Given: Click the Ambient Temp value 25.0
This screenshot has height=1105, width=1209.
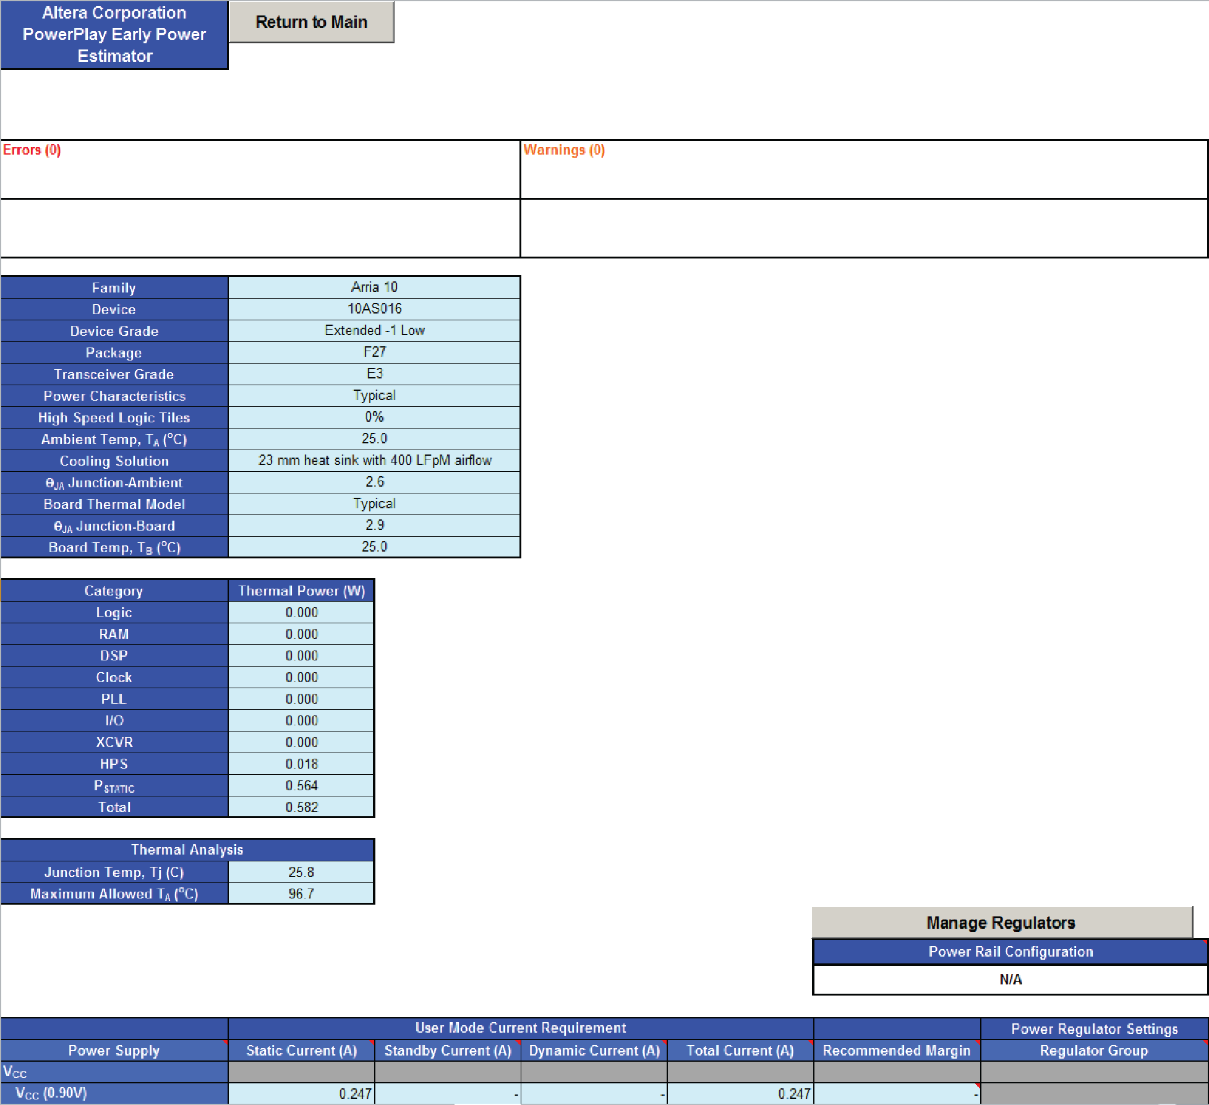Looking at the screenshot, I should pos(374,438).
